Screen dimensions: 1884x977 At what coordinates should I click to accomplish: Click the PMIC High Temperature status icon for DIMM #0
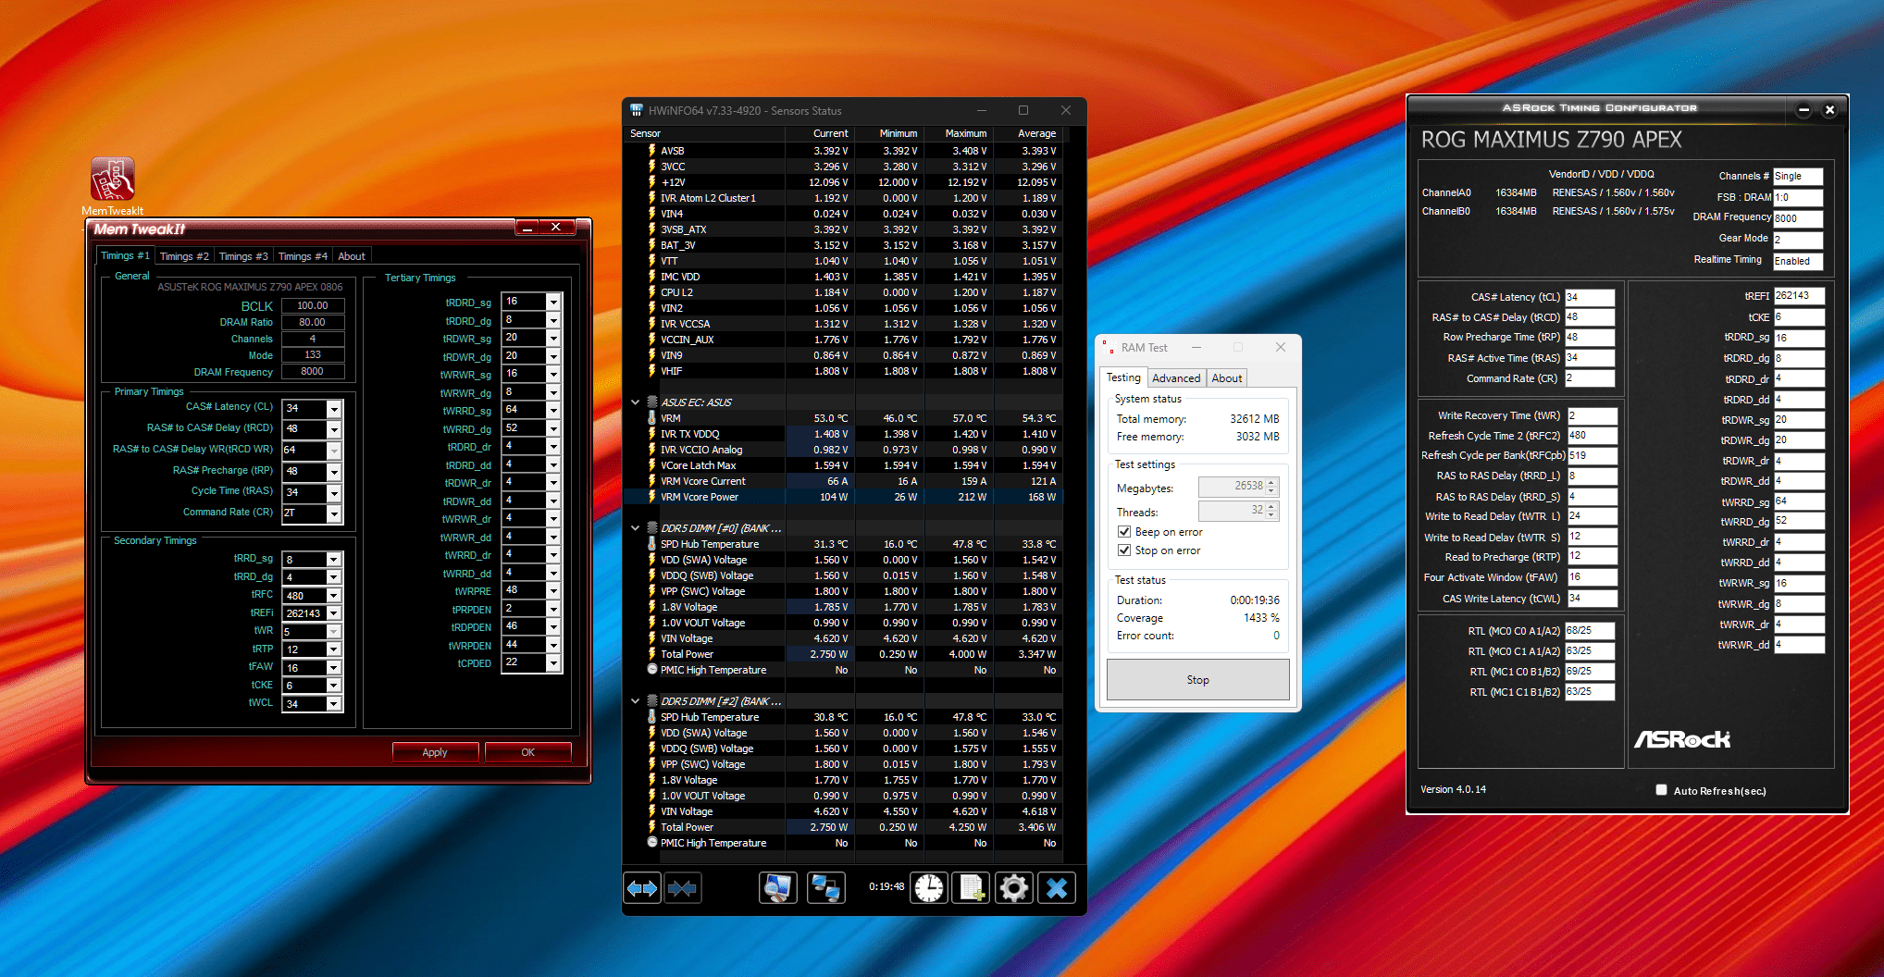(x=652, y=670)
